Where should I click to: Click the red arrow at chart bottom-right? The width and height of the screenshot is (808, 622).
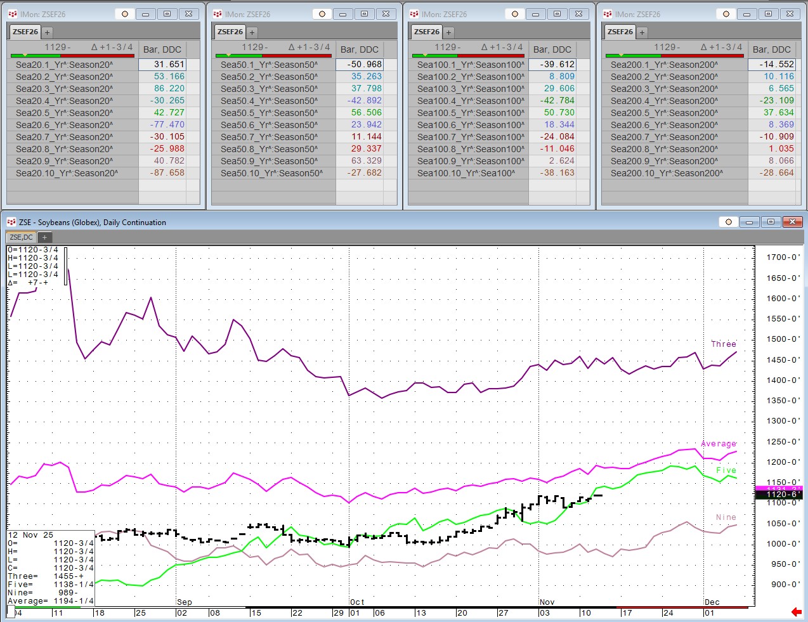coord(796,612)
